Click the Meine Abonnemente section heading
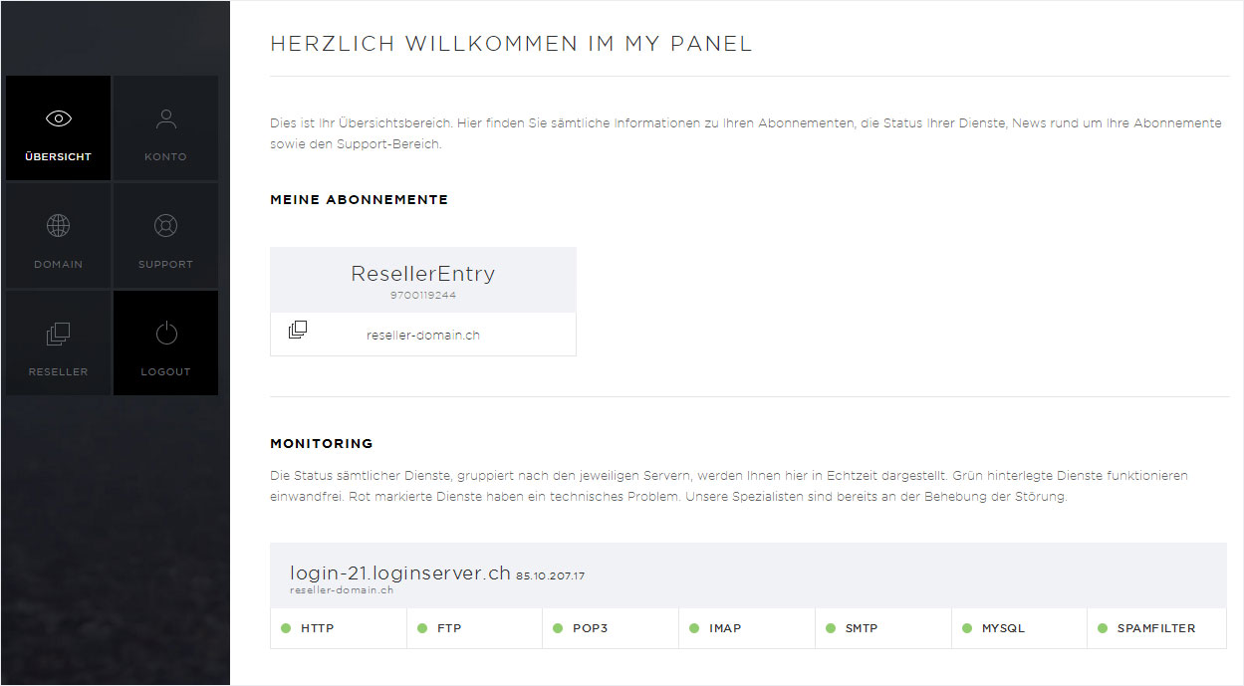 [x=360, y=200]
